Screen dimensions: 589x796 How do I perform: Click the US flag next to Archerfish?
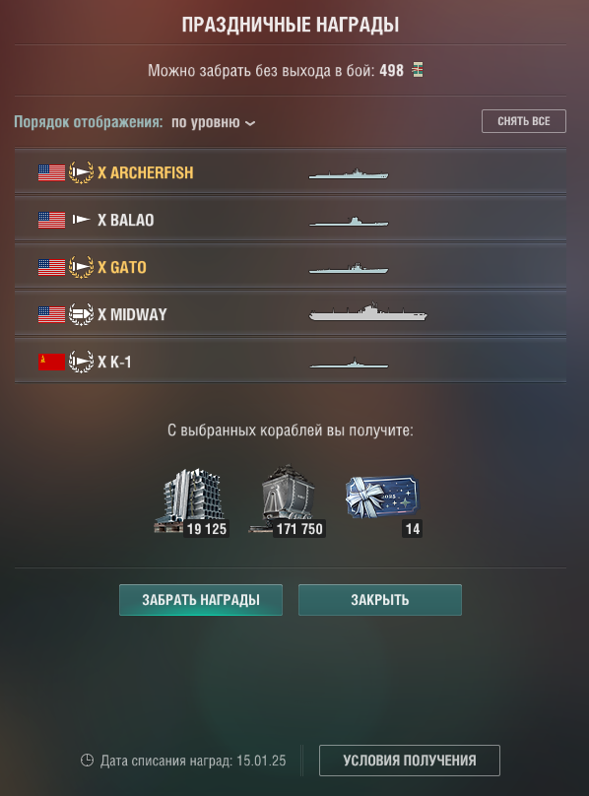pos(52,172)
